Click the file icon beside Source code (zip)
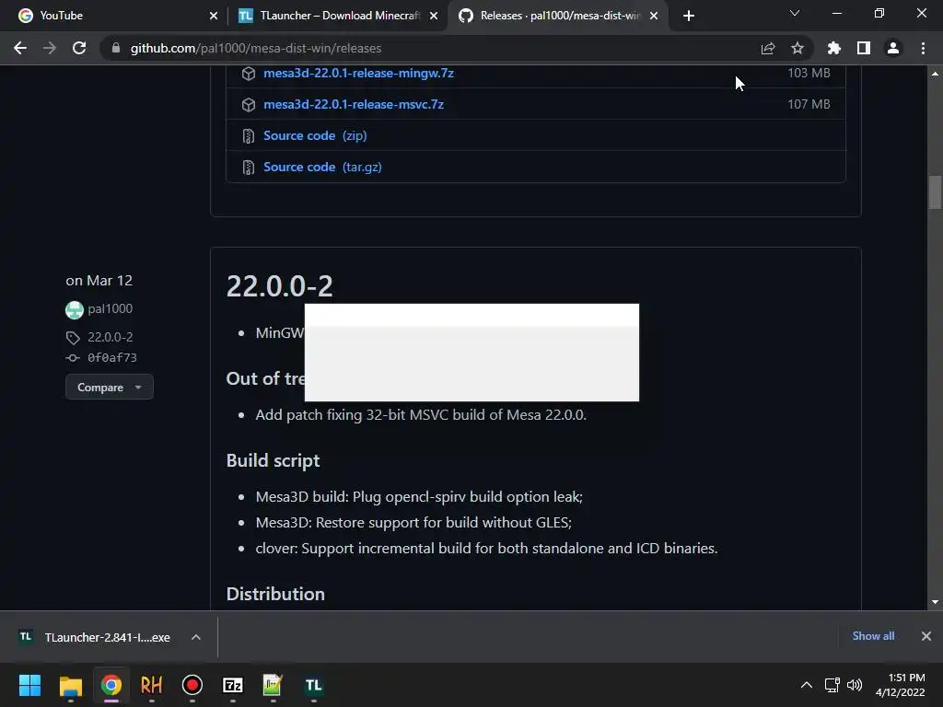Viewport: 943px width, 707px height. tap(249, 136)
